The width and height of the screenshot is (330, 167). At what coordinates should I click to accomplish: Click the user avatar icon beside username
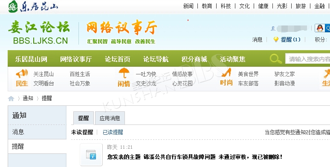tap(273, 28)
